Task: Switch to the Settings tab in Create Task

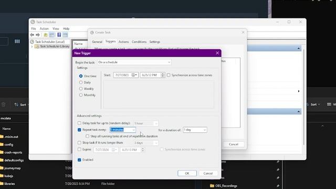Action: coord(155,42)
